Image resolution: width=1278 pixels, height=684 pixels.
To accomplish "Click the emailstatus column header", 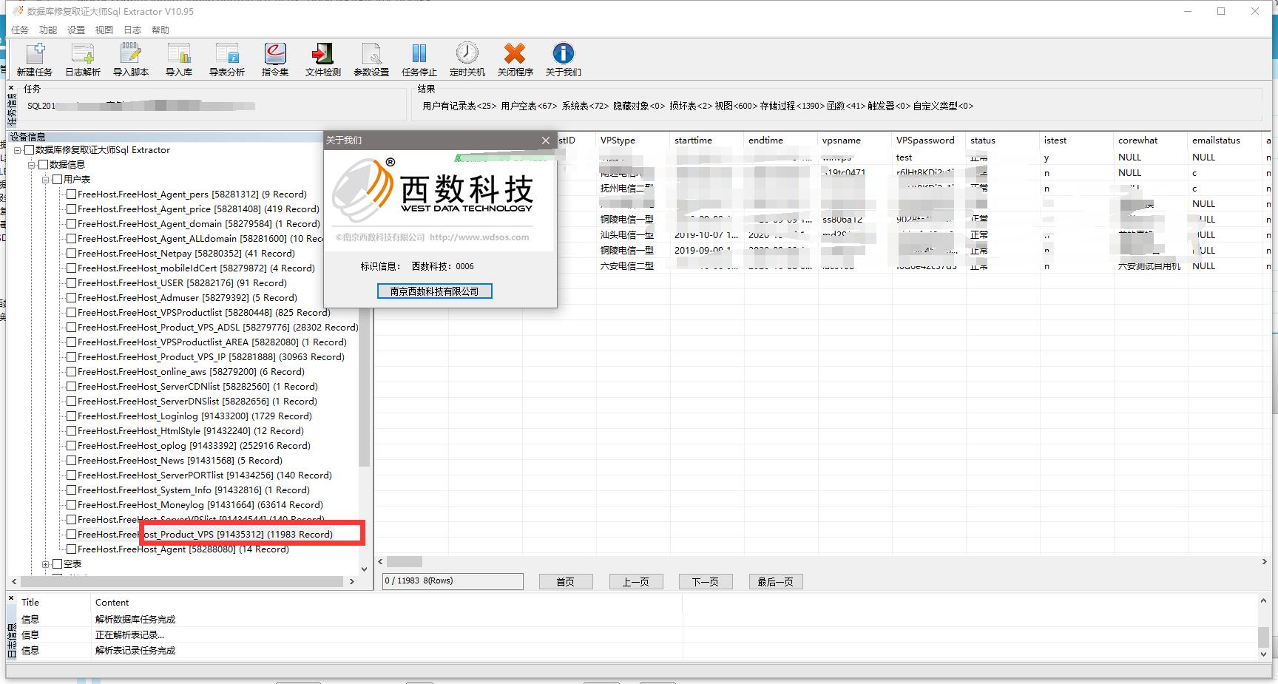I will click(x=1224, y=140).
